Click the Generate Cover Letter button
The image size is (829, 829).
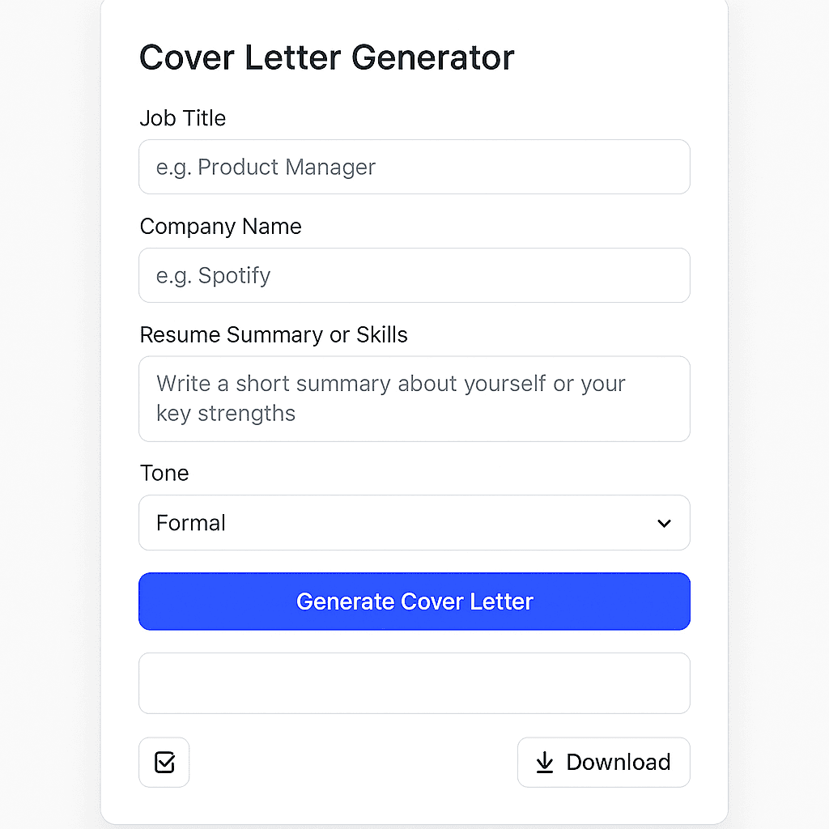pos(414,602)
